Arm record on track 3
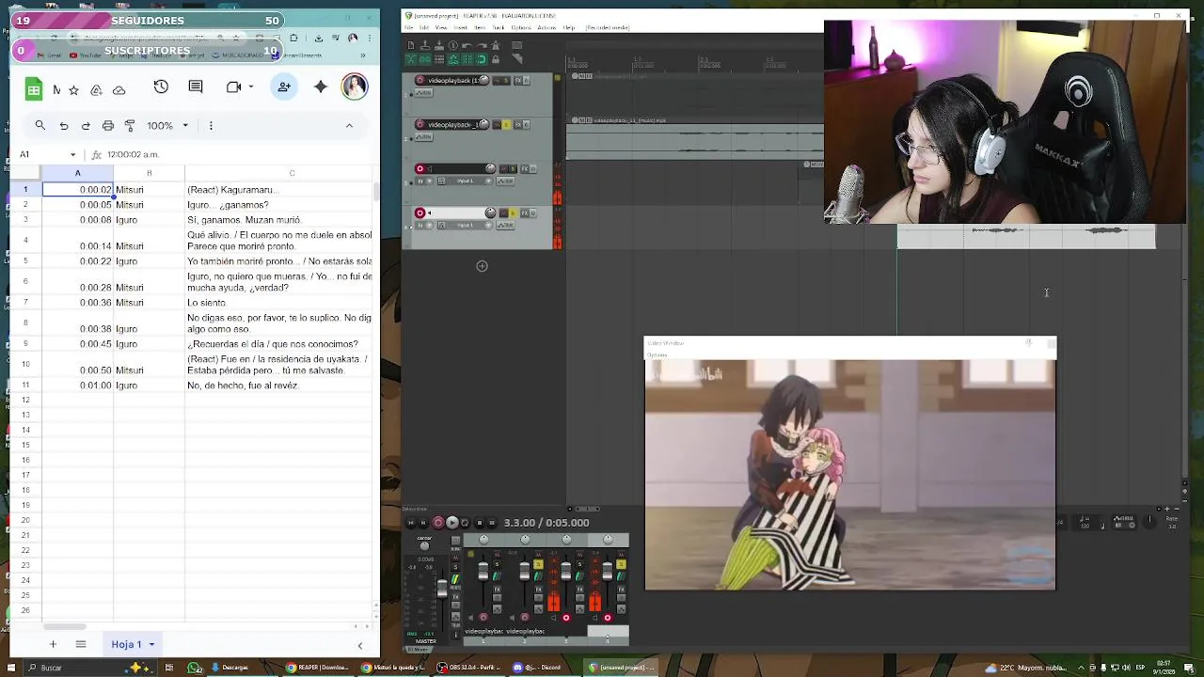 point(420,169)
